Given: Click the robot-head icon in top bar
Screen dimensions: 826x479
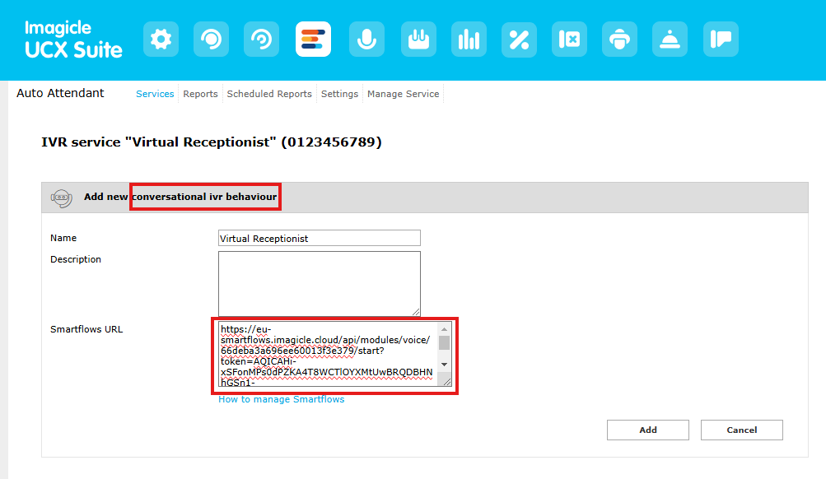Looking at the screenshot, I should pyautogui.click(x=619, y=40).
